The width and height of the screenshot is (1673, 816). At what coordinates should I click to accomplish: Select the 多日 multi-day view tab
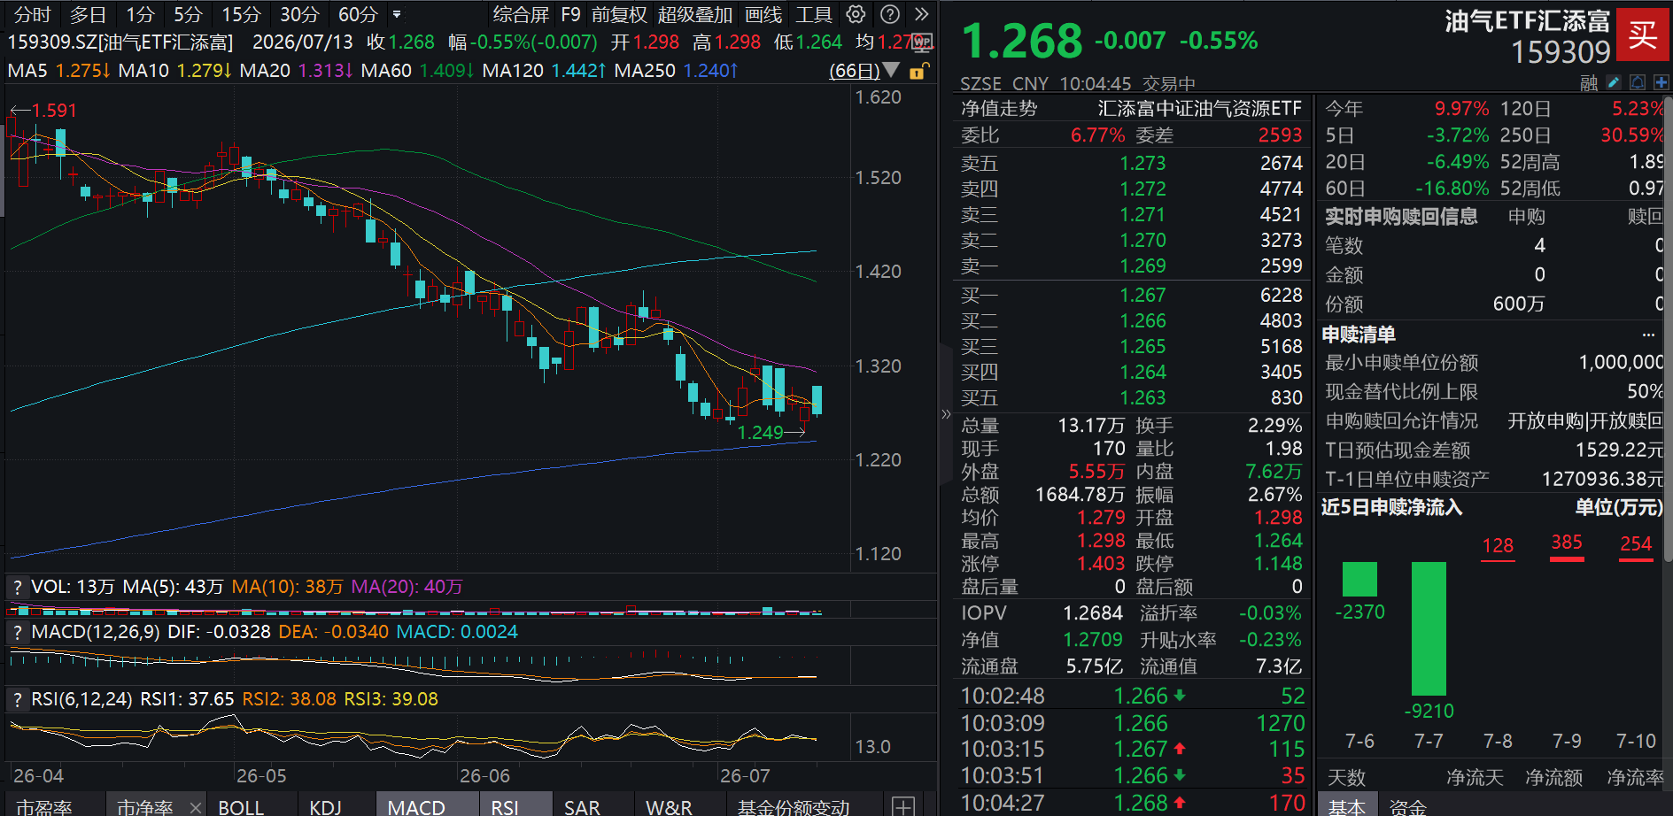coord(88,15)
